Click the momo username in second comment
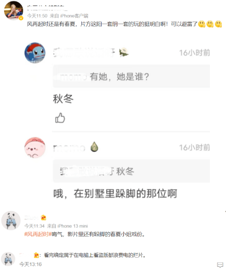 coord(69,148)
